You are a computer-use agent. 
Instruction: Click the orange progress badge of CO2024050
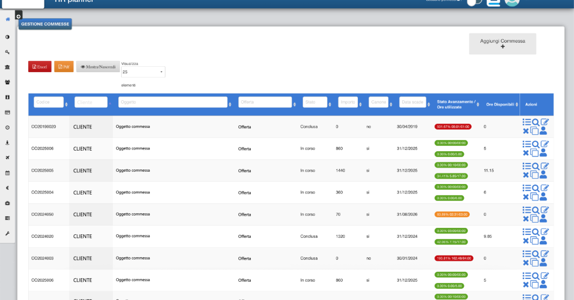(x=452, y=214)
